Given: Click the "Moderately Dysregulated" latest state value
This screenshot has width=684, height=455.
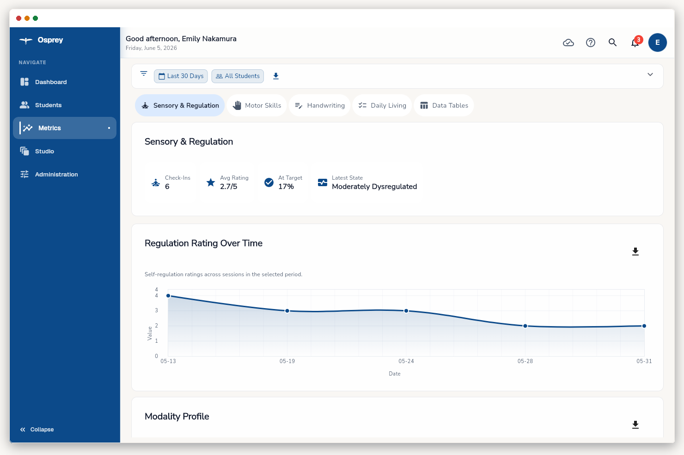Looking at the screenshot, I should pos(374,187).
